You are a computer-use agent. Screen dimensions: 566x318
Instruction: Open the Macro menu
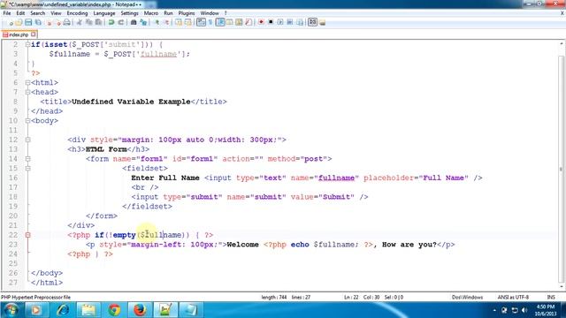tap(151, 13)
